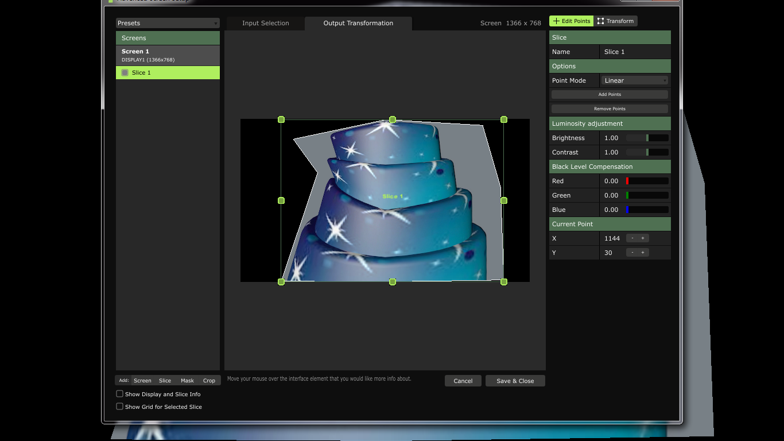This screenshot has height=441, width=784.
Task: Click the X value 1144 field
Action: [x=612, y=238]
